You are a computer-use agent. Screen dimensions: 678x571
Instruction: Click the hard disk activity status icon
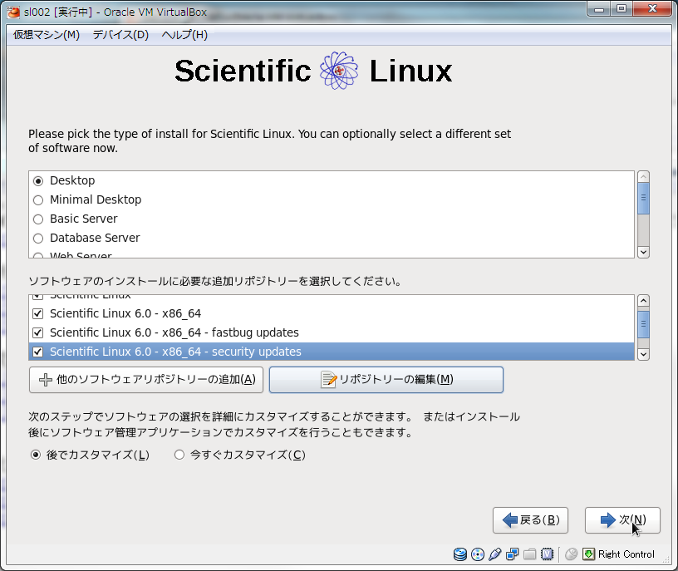459,554
